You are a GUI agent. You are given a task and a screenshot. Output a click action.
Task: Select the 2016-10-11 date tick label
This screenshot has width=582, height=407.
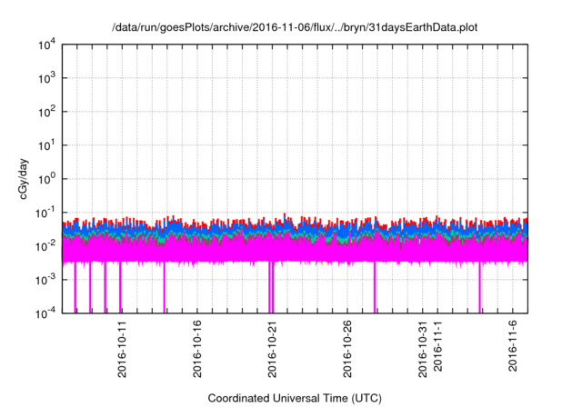tap(122, 349)
